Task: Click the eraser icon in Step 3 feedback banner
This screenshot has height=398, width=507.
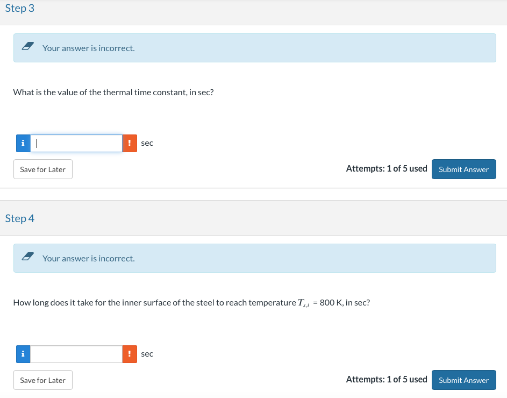Action: (28, 46)
